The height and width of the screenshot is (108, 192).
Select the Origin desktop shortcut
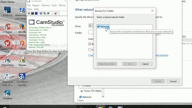(22, 45)
